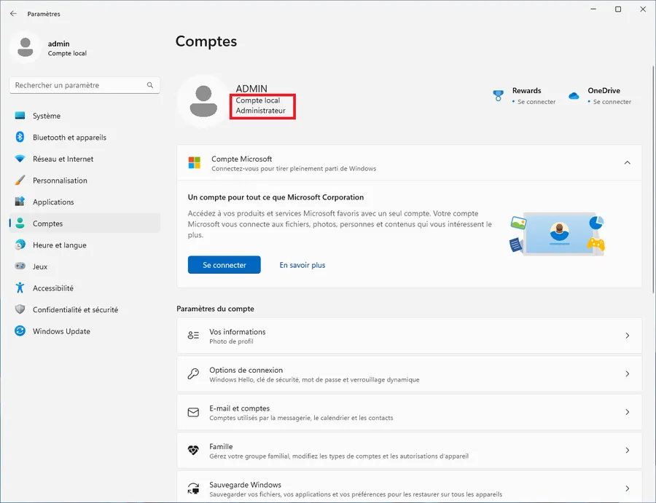656x503 pixels.
Task: Open the En savoir plus link
Action: (302, 265)
